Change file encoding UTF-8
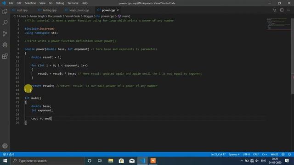This screenshot has height=165, width=294. [246, 154]
